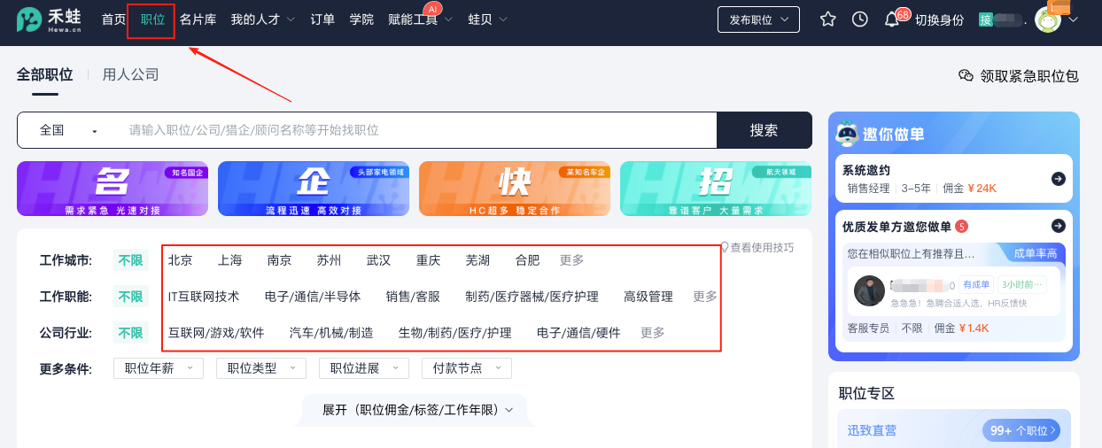
Task: Select 不限 for 公司行业
Action: click(x=130, y=333)
